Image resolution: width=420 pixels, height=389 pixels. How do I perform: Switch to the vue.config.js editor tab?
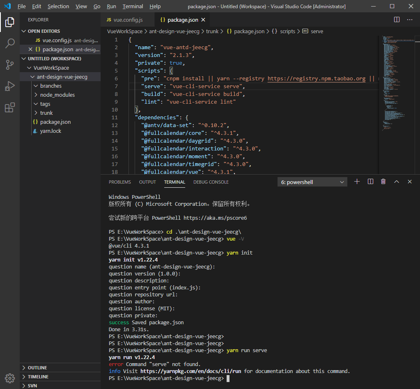(x=128, y=20)
